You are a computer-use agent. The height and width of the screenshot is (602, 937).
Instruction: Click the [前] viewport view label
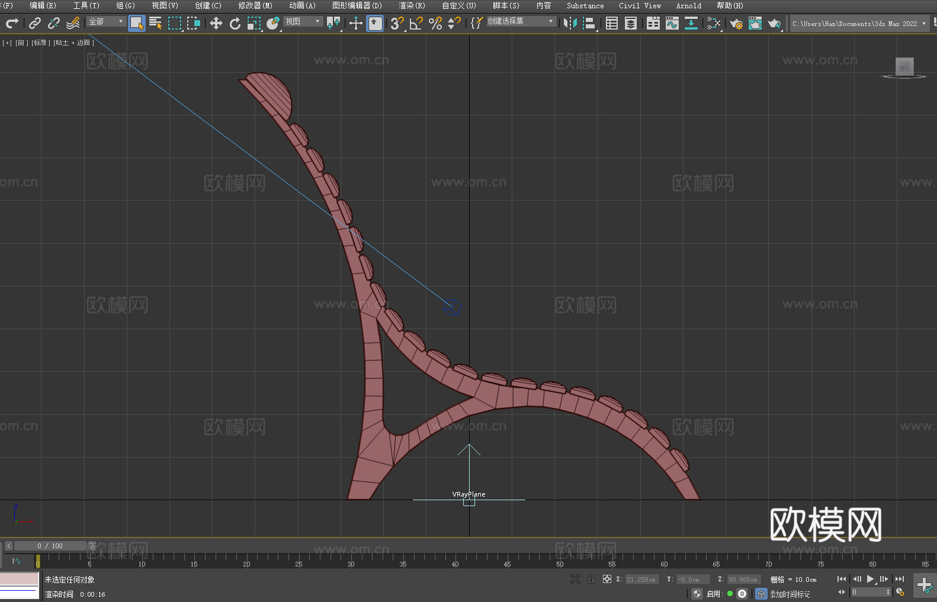[x=22, y=43]
